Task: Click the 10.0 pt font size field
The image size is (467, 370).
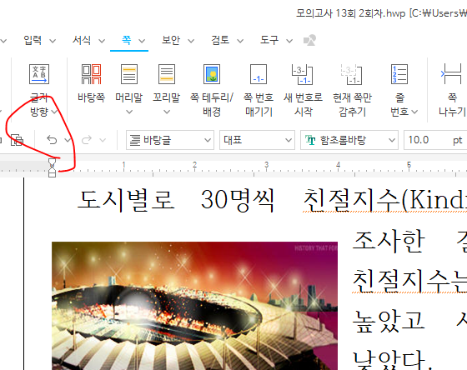Action: (435, 140)
